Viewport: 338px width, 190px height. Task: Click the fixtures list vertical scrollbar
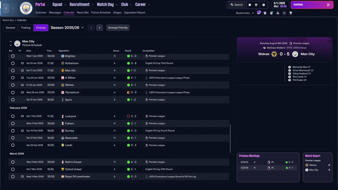coord(230,138)
